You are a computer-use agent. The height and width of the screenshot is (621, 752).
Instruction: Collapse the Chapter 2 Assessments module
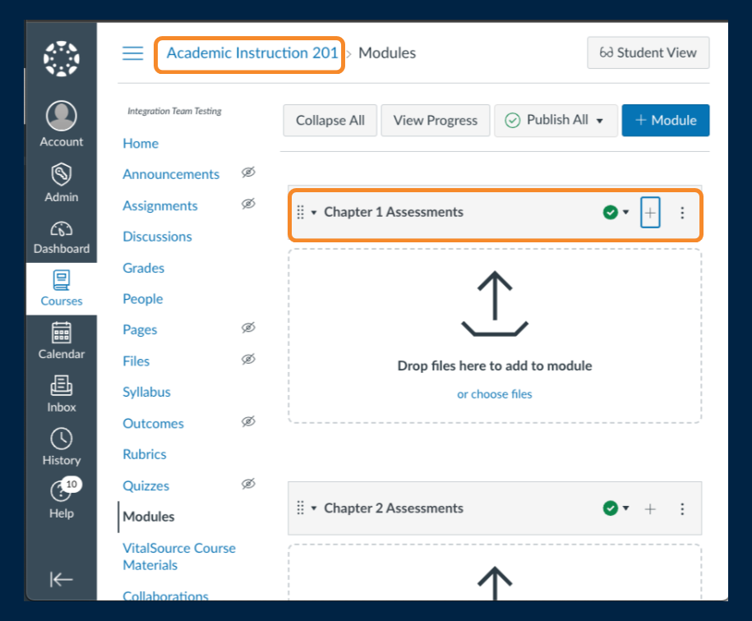[313, 508]
